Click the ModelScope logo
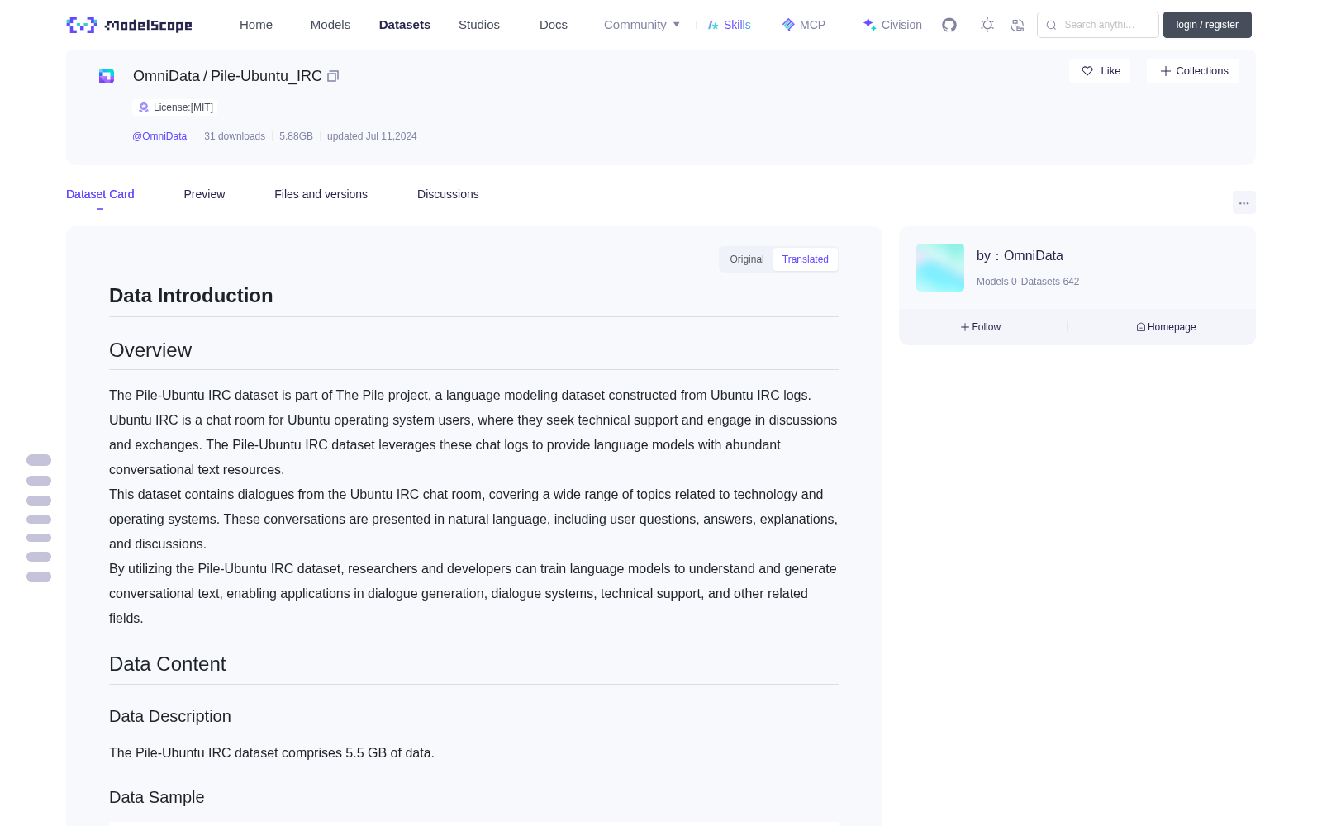This screenshot has height=826, width=1322. (x=130, y=25)
